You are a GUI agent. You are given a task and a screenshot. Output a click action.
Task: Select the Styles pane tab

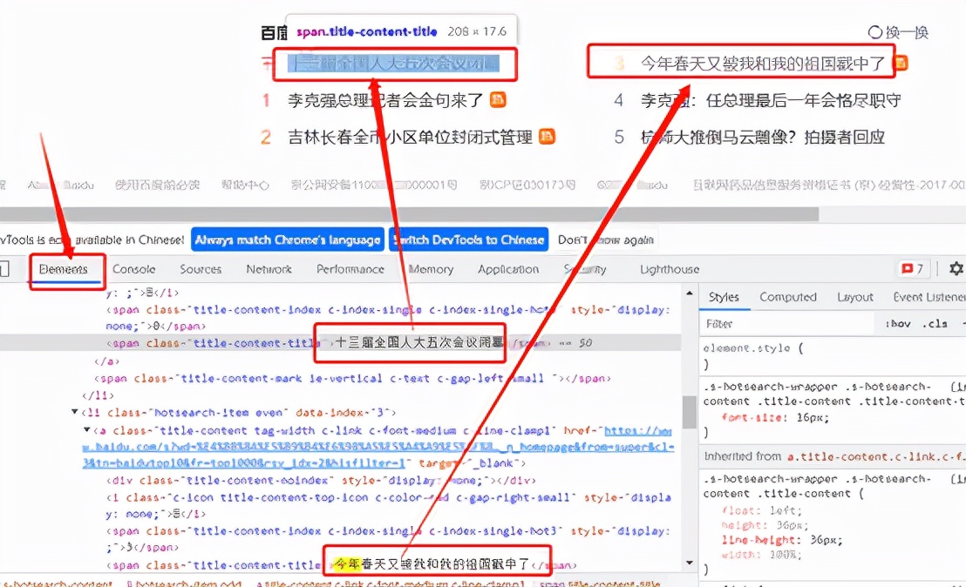[x=724, y=297]
